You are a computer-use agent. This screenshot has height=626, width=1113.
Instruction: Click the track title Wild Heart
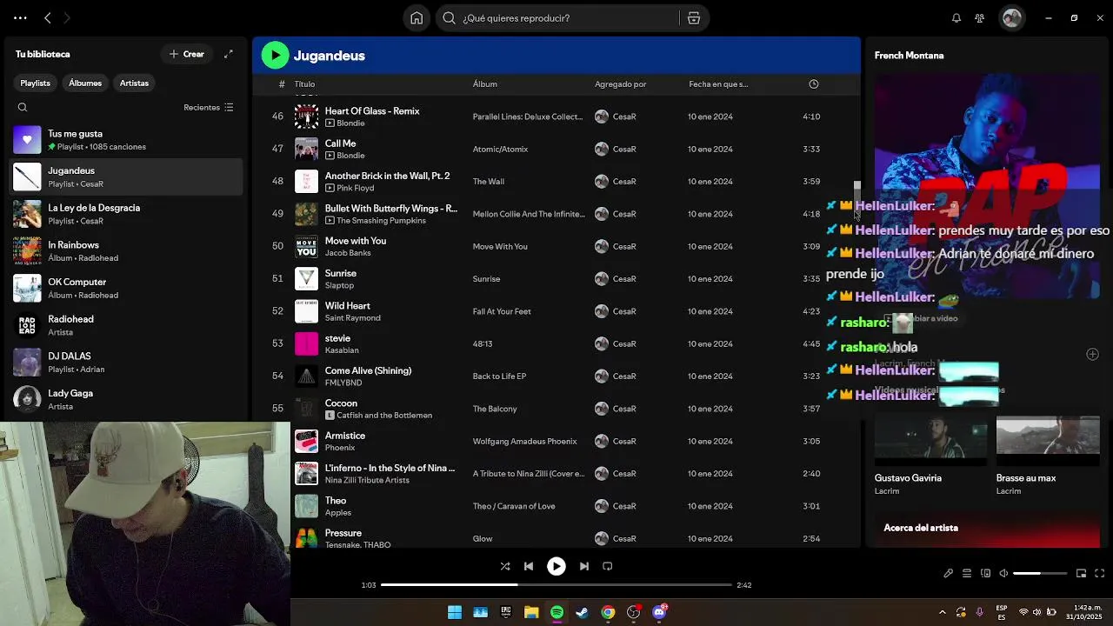[x=347, y=306]
